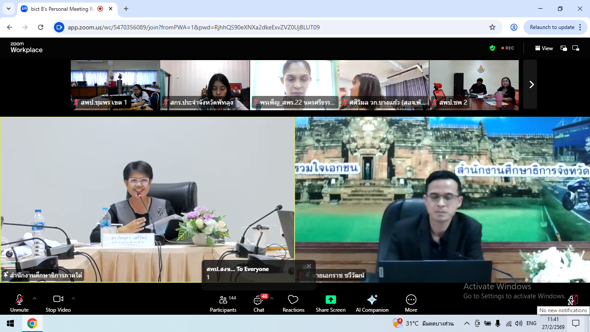Image resolution: width=590 pixels, height=332 pixels.
Task: Dismiss the chat message popup
Action: (309, 266)
